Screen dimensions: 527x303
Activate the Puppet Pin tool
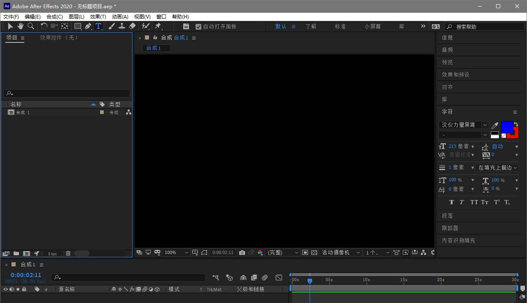pyautogui.click(x=158, y=26)
